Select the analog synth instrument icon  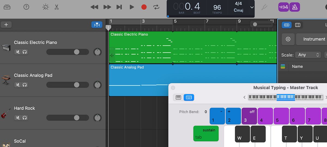point(6,80)
